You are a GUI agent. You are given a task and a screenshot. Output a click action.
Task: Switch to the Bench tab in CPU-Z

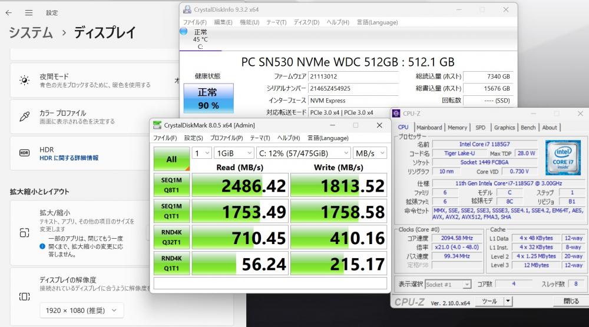coord(528,128)
